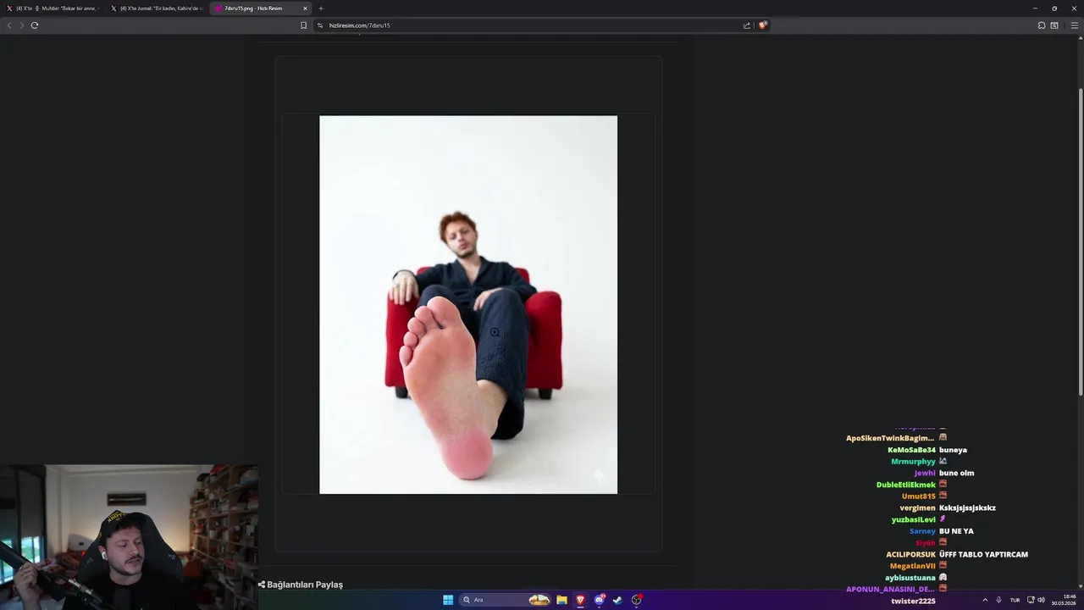
Task: Open File Explorer from the taskbar
Action: click(x=561, y=600)
